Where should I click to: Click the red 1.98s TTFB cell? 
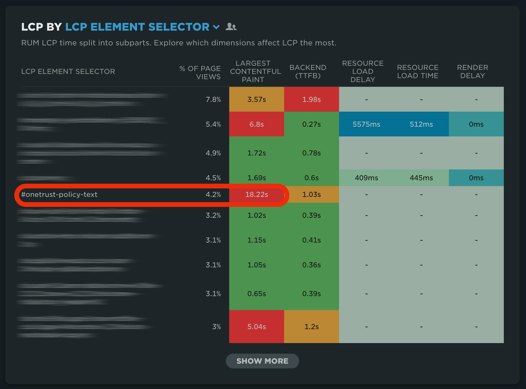312,99
